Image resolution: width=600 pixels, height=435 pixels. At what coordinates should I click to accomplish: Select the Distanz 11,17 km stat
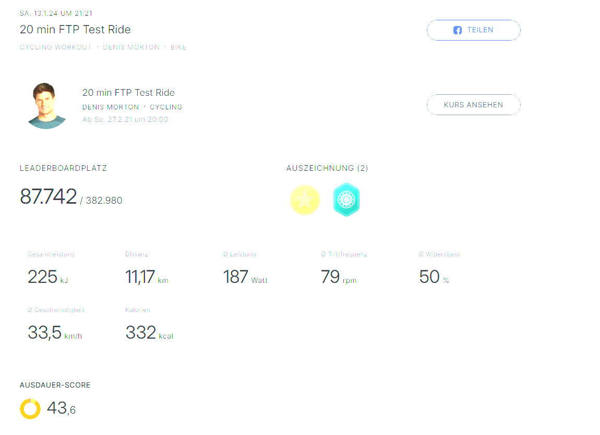pos(147,277)
